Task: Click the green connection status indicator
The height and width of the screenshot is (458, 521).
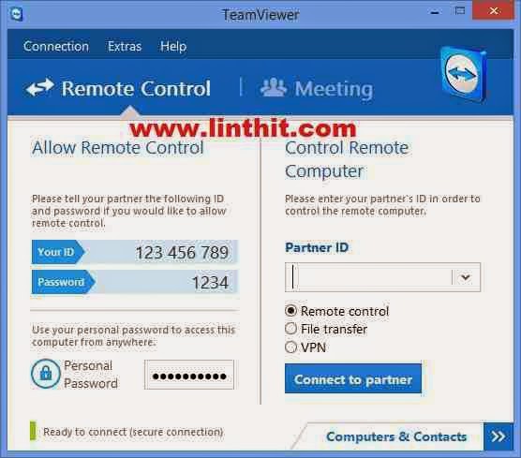Action: [33, 431]
